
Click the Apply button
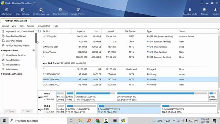(10, 111)
